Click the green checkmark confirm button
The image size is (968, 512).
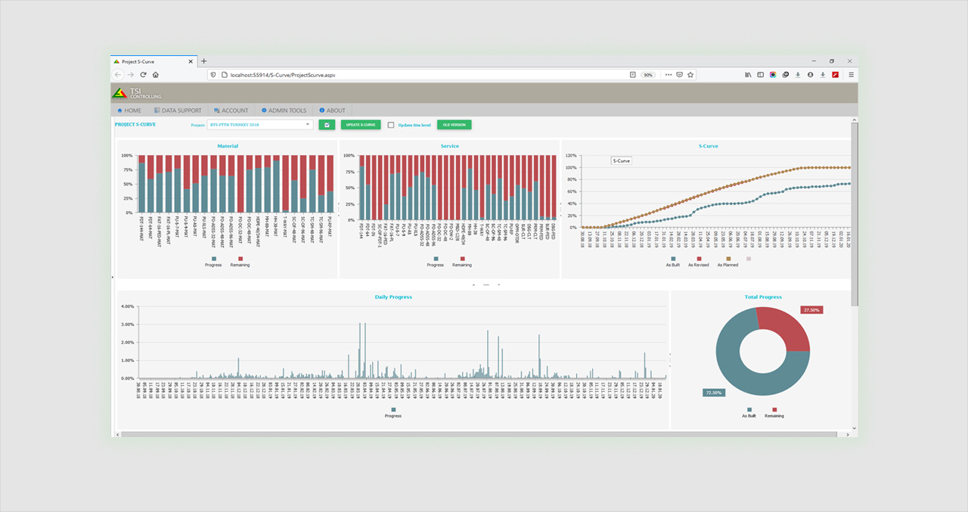tap(327, 125)
